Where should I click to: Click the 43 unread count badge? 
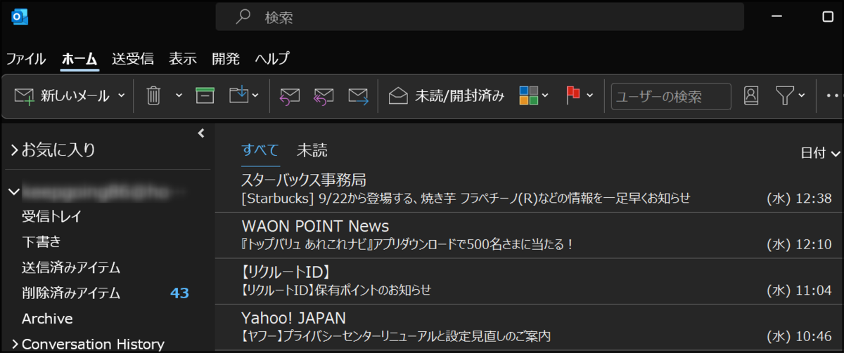[180, 293]
